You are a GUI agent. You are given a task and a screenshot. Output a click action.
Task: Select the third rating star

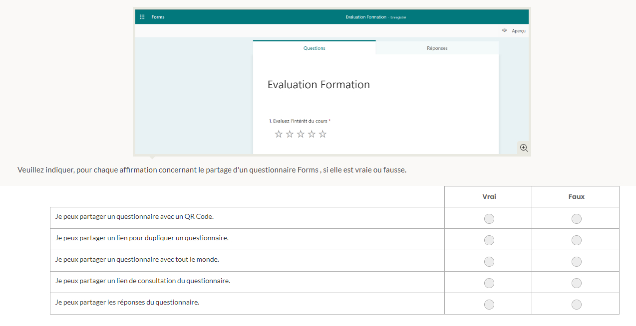301,134
